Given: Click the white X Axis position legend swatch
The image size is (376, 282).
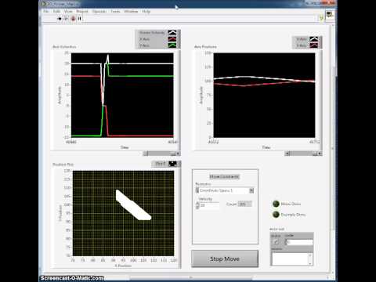Looking at the screenshot, I should (314, 39).
